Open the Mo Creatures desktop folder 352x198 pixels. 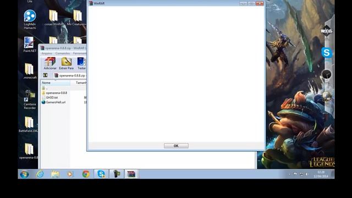click(x=77, y=18)
